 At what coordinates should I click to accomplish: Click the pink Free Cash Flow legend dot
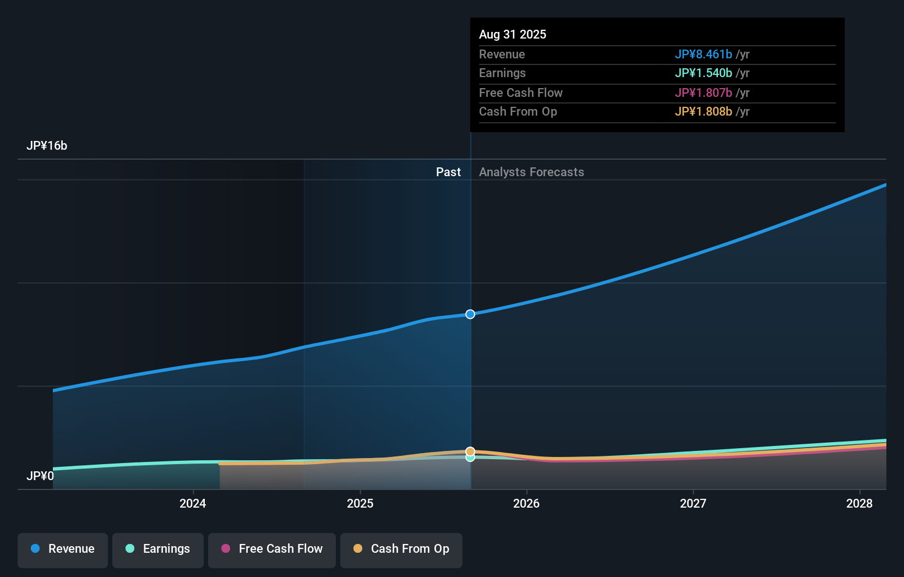point(226,549)
